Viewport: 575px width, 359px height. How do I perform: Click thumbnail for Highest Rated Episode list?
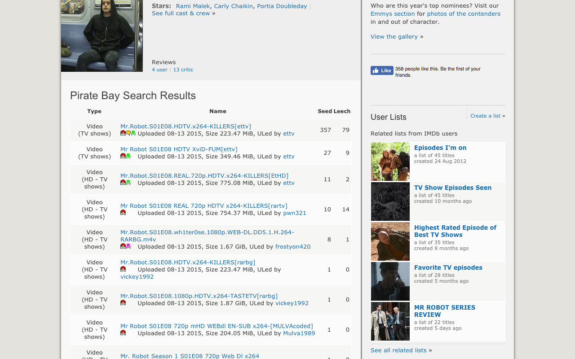tap(390, 241)
